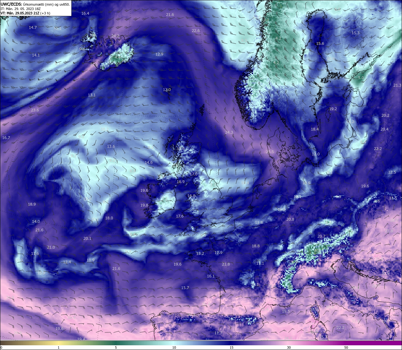The height and width of the screenshot is (350, 402).
Task: Click the 20.4 value on the map
Action: point(384,129)
